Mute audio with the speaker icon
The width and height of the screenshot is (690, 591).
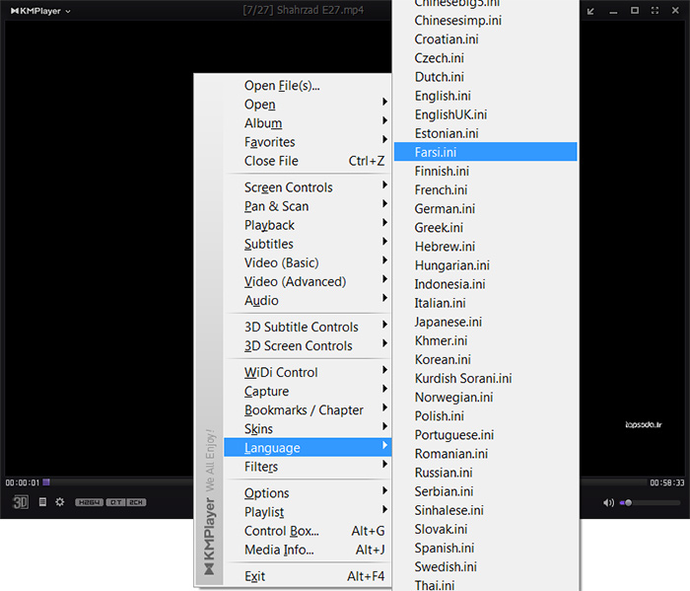[x=608, y=502]
